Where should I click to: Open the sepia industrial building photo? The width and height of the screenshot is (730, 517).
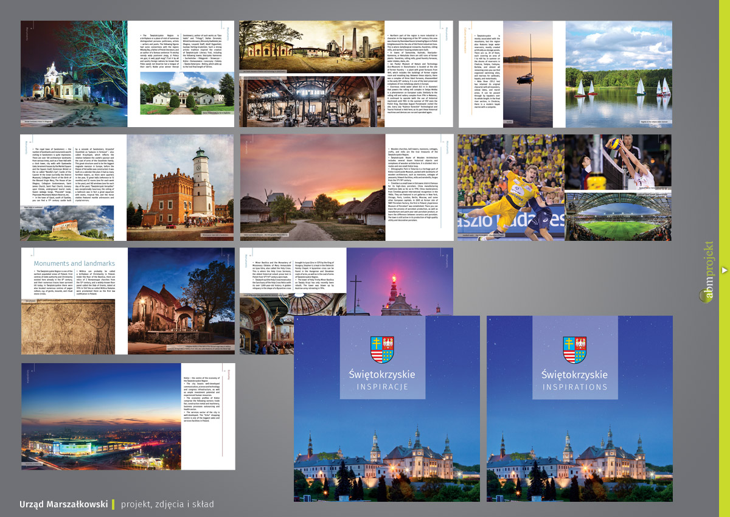[x=313, y=47]
